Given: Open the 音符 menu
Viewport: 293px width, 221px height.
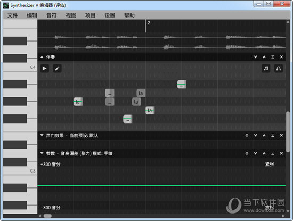Looking at the screenshot, I should tap(52, 15).
